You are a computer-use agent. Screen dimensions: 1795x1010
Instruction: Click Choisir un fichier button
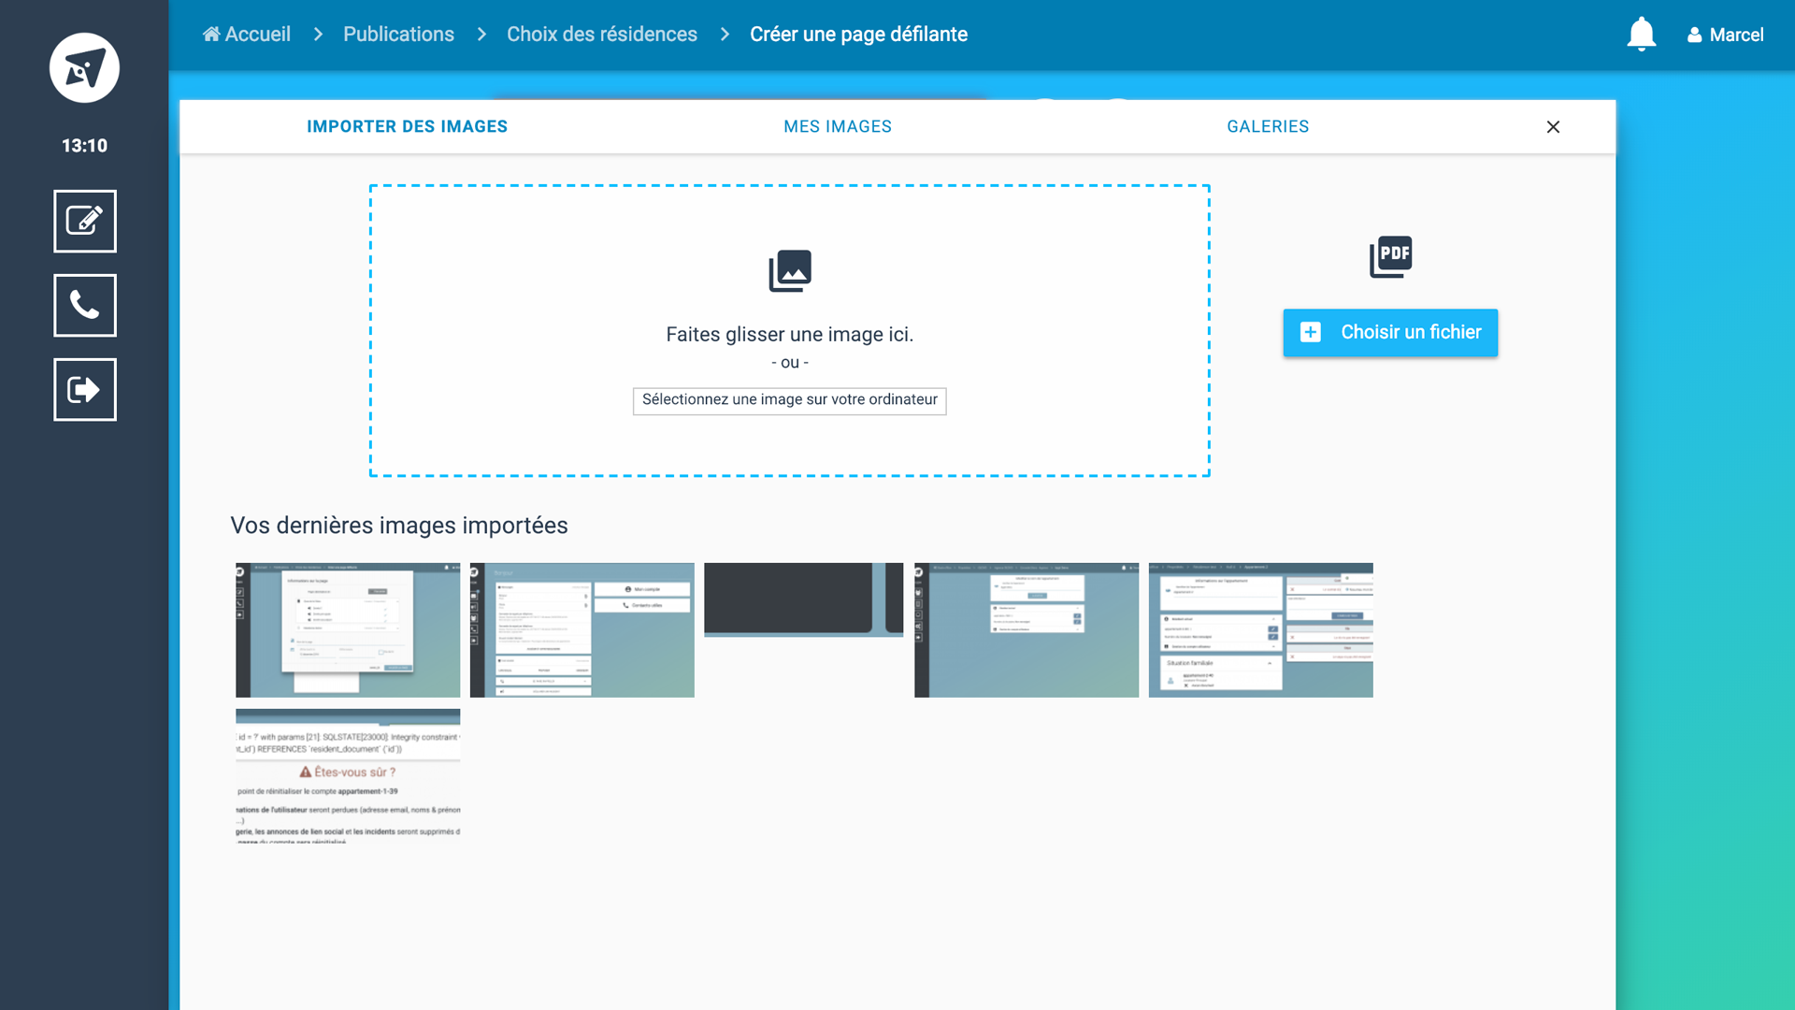click(1390, 333)
